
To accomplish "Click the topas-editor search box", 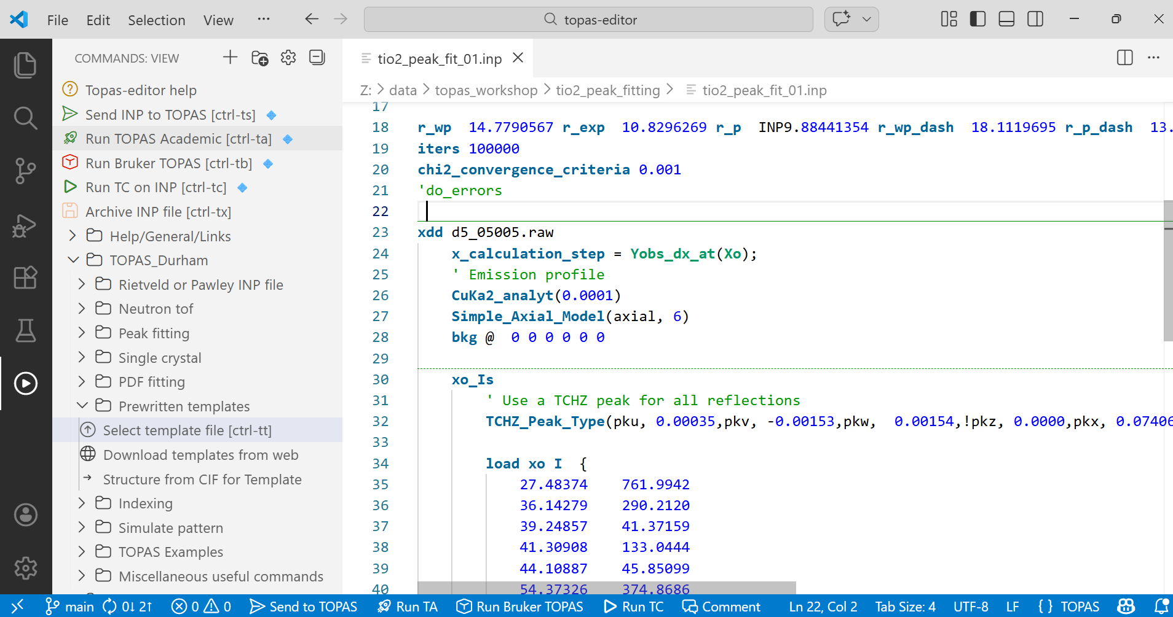I will [x=588, y=20].
